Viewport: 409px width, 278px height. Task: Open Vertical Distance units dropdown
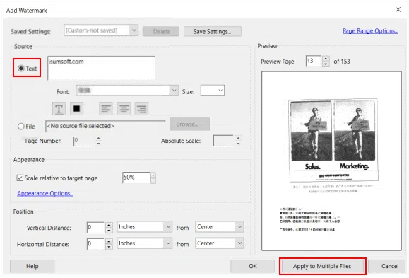169,227
